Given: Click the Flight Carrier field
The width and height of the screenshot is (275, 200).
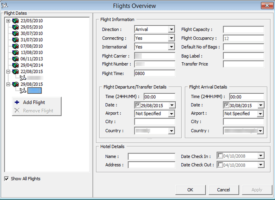Looking at the screenshot, I should pos(155,56).
